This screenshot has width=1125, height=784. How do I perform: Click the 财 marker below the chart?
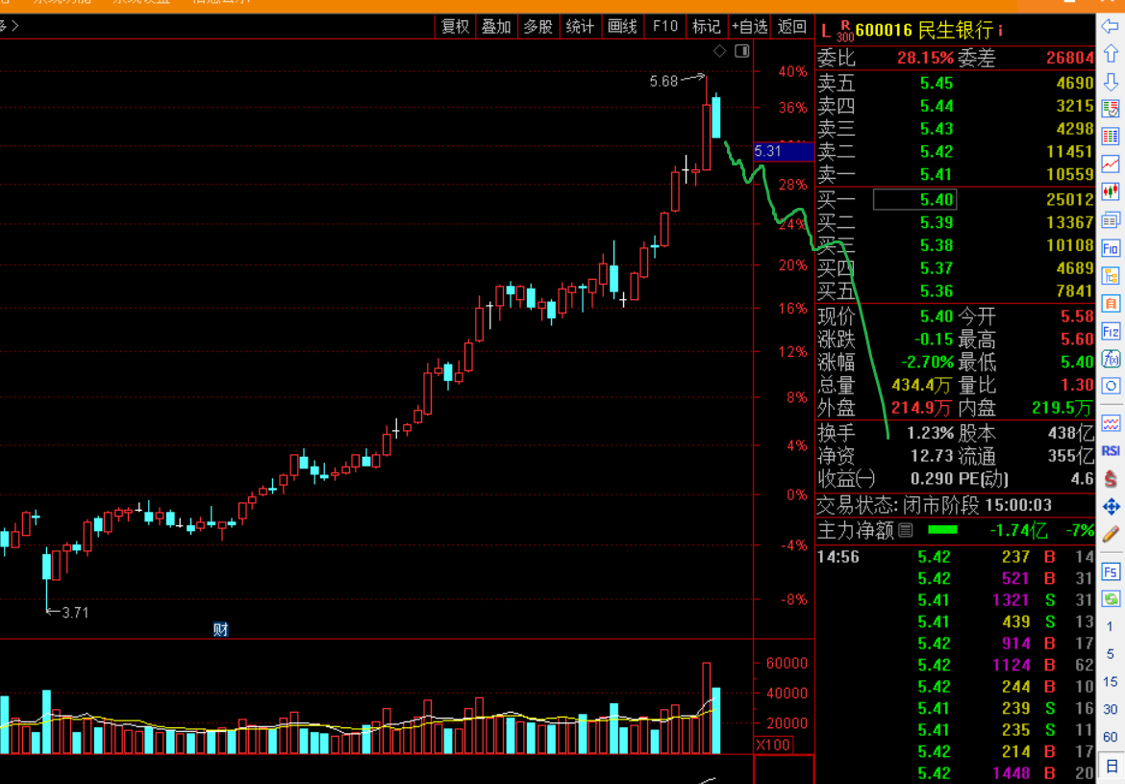(x=220, y=630)
